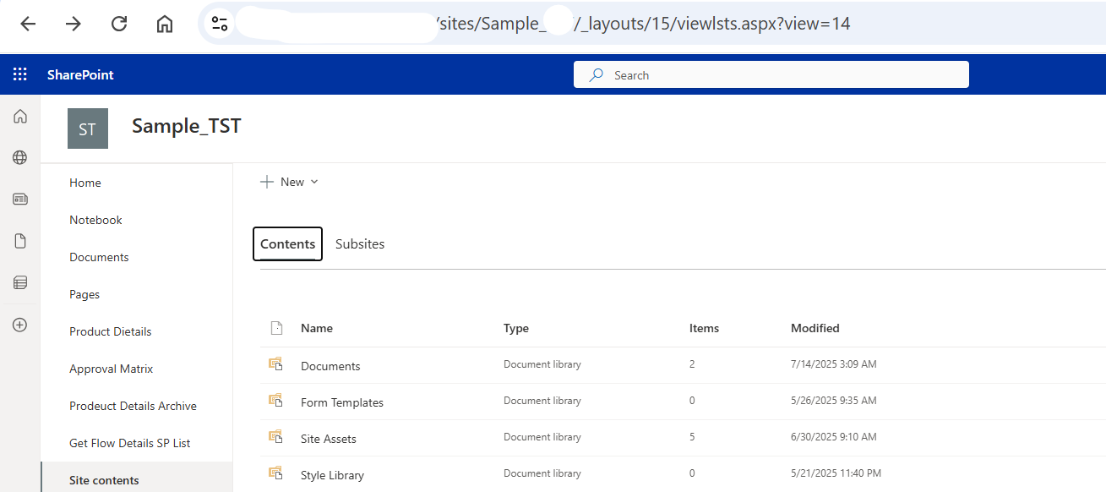The width and height of the screenshot is (1106, 492).
Task: Click the Sample_TST site title
Action: [187, 126]
